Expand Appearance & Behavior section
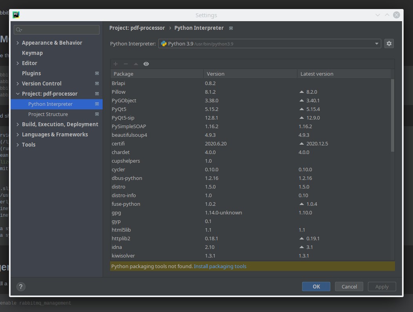The height and width of the screenshot is (312, 413). [18, 43]
